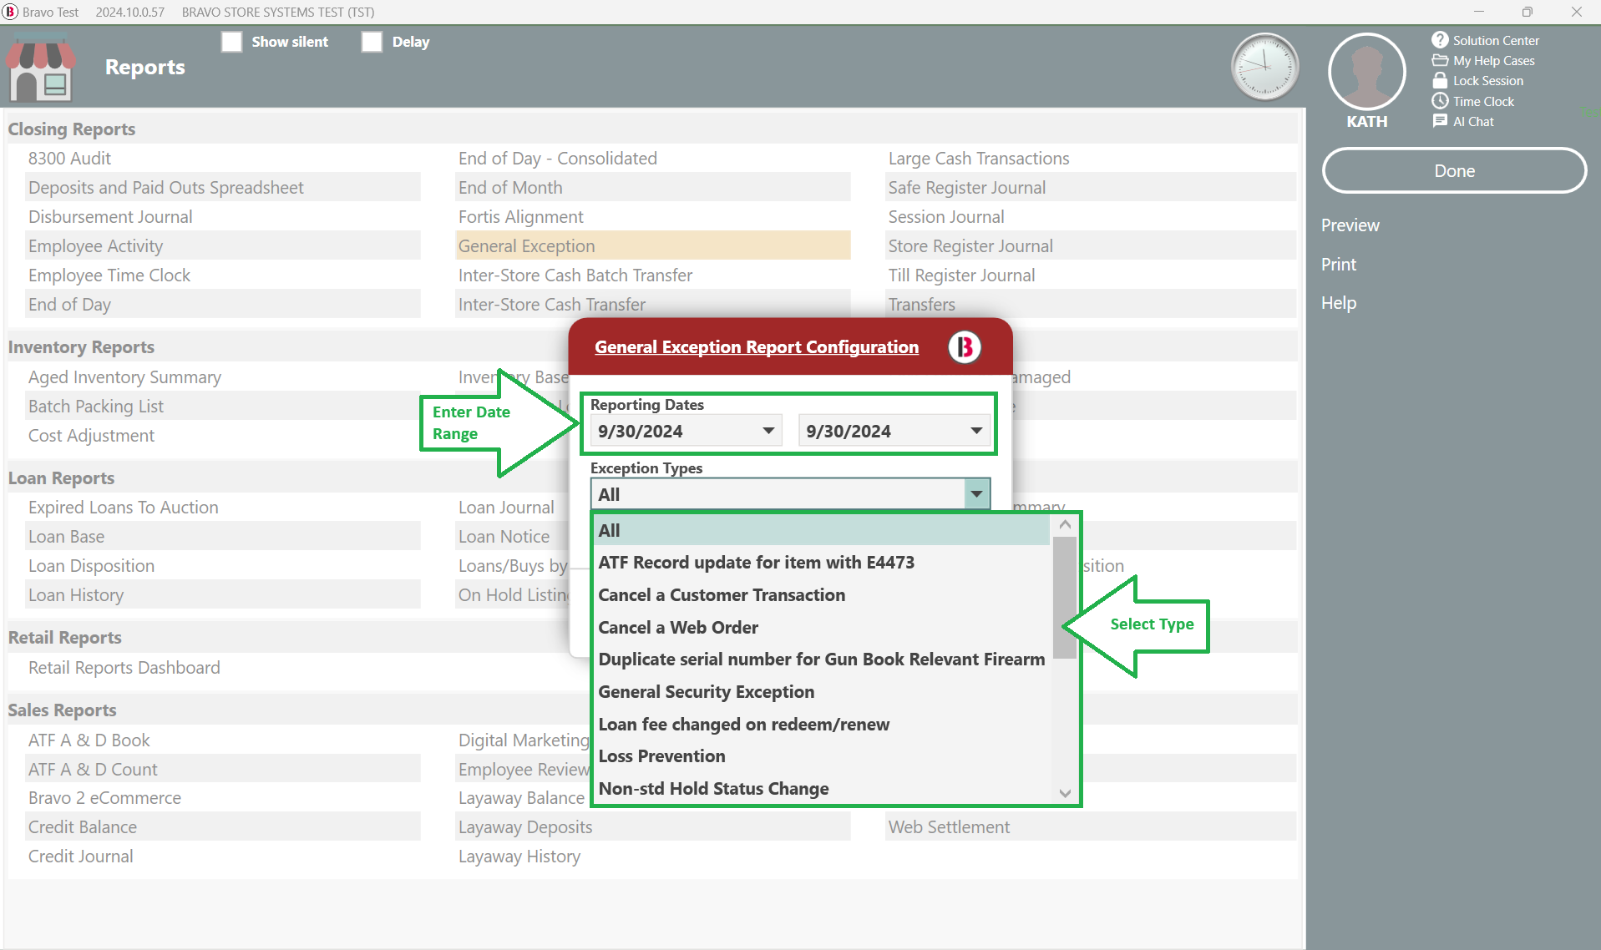The image size is (1601, 950).
Task: Open Solution Center link
Action: point(1496,40)
